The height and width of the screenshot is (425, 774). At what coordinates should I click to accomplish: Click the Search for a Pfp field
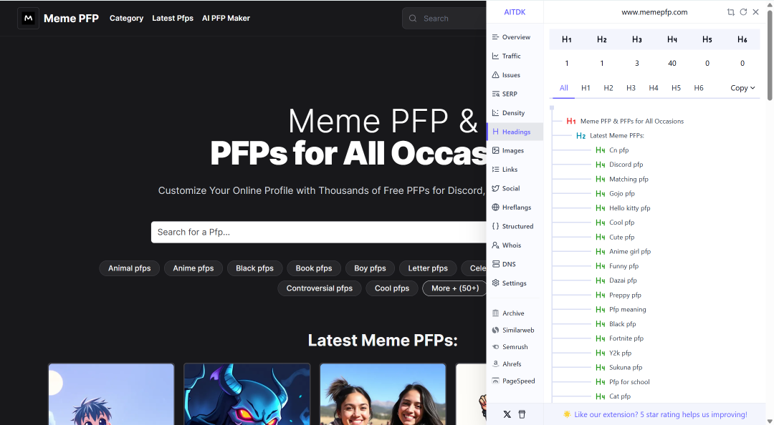[x=318, y=233]
